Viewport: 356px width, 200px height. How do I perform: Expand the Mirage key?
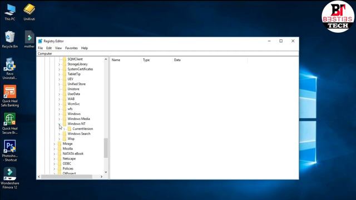tap(55, 144)
